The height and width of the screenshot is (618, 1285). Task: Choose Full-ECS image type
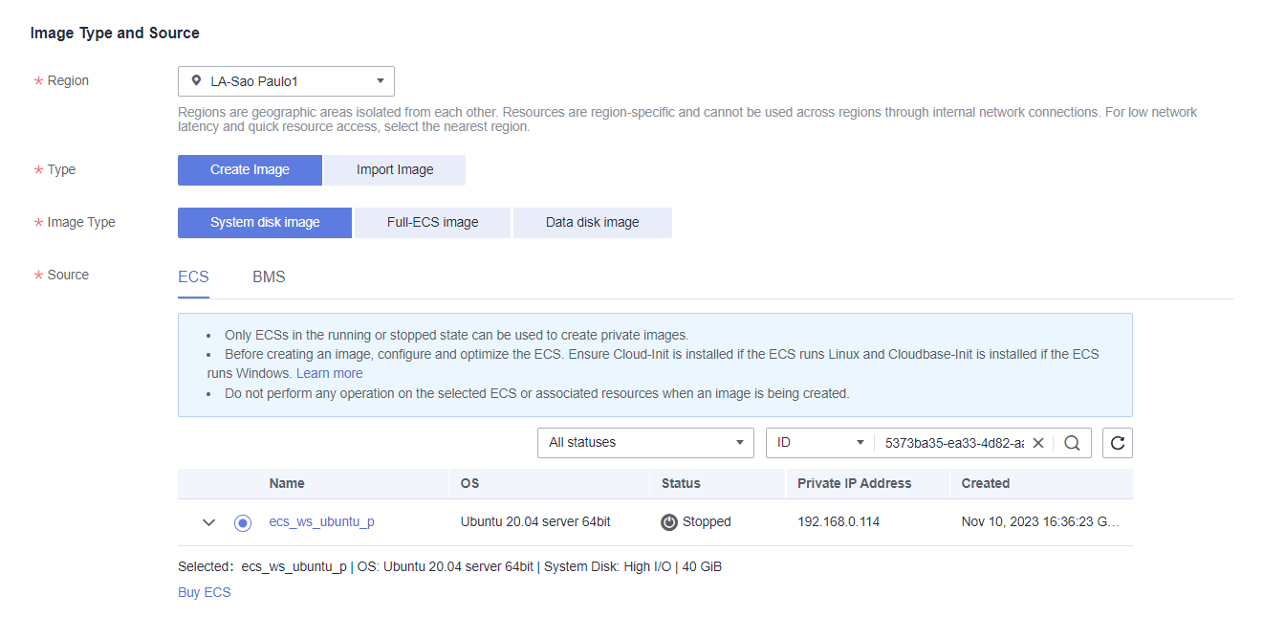point(432,223)
